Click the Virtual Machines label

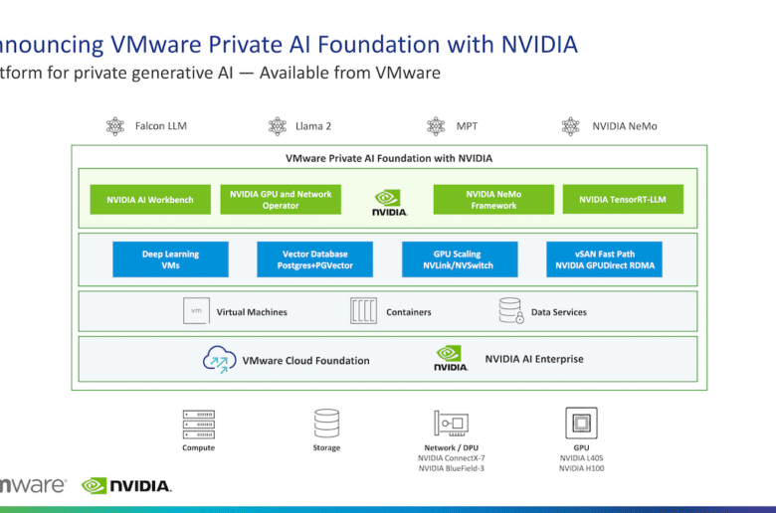[252, 312]
